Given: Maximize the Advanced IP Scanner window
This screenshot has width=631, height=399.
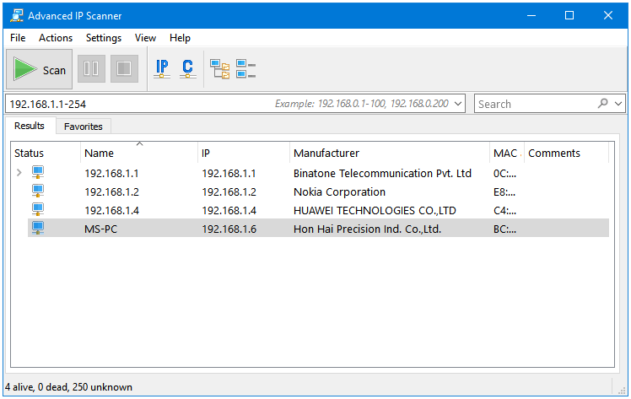Looking at the screenshot, I should point(569,16).
